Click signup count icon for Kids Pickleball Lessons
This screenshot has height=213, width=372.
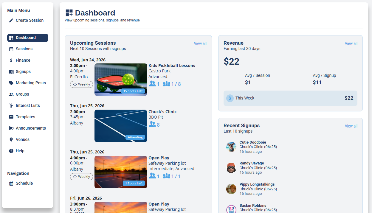click(152, 84)
